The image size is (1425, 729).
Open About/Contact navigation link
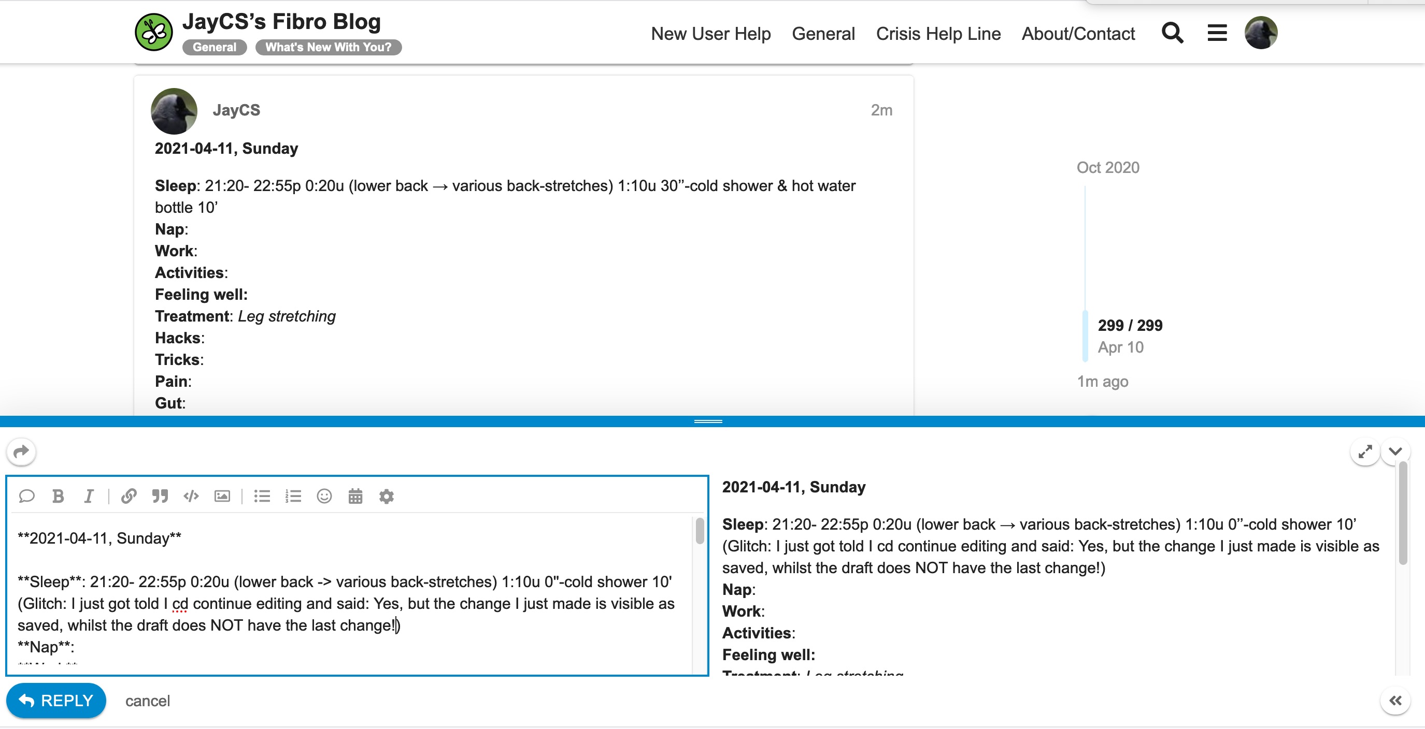coord(1078,34)
